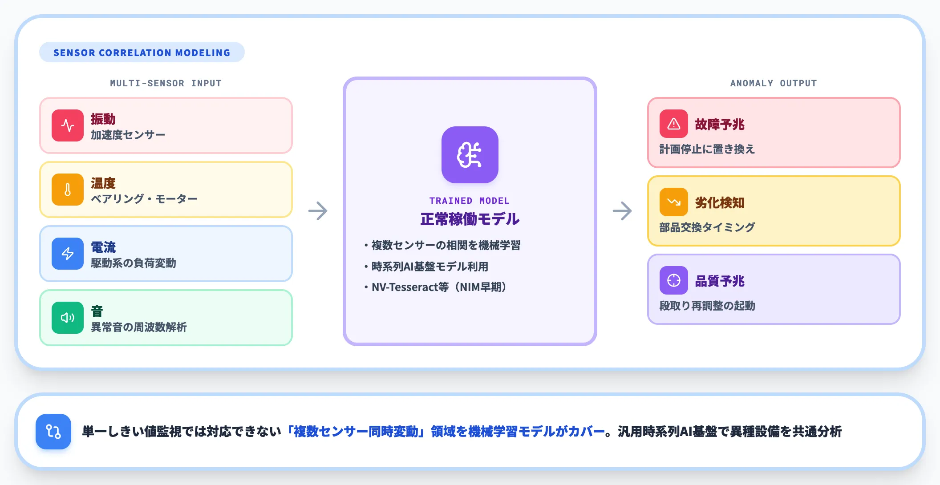Click the ANOMALY OUTPUT column label
This screenshot has height=485, width=940.
click(774, 83)
